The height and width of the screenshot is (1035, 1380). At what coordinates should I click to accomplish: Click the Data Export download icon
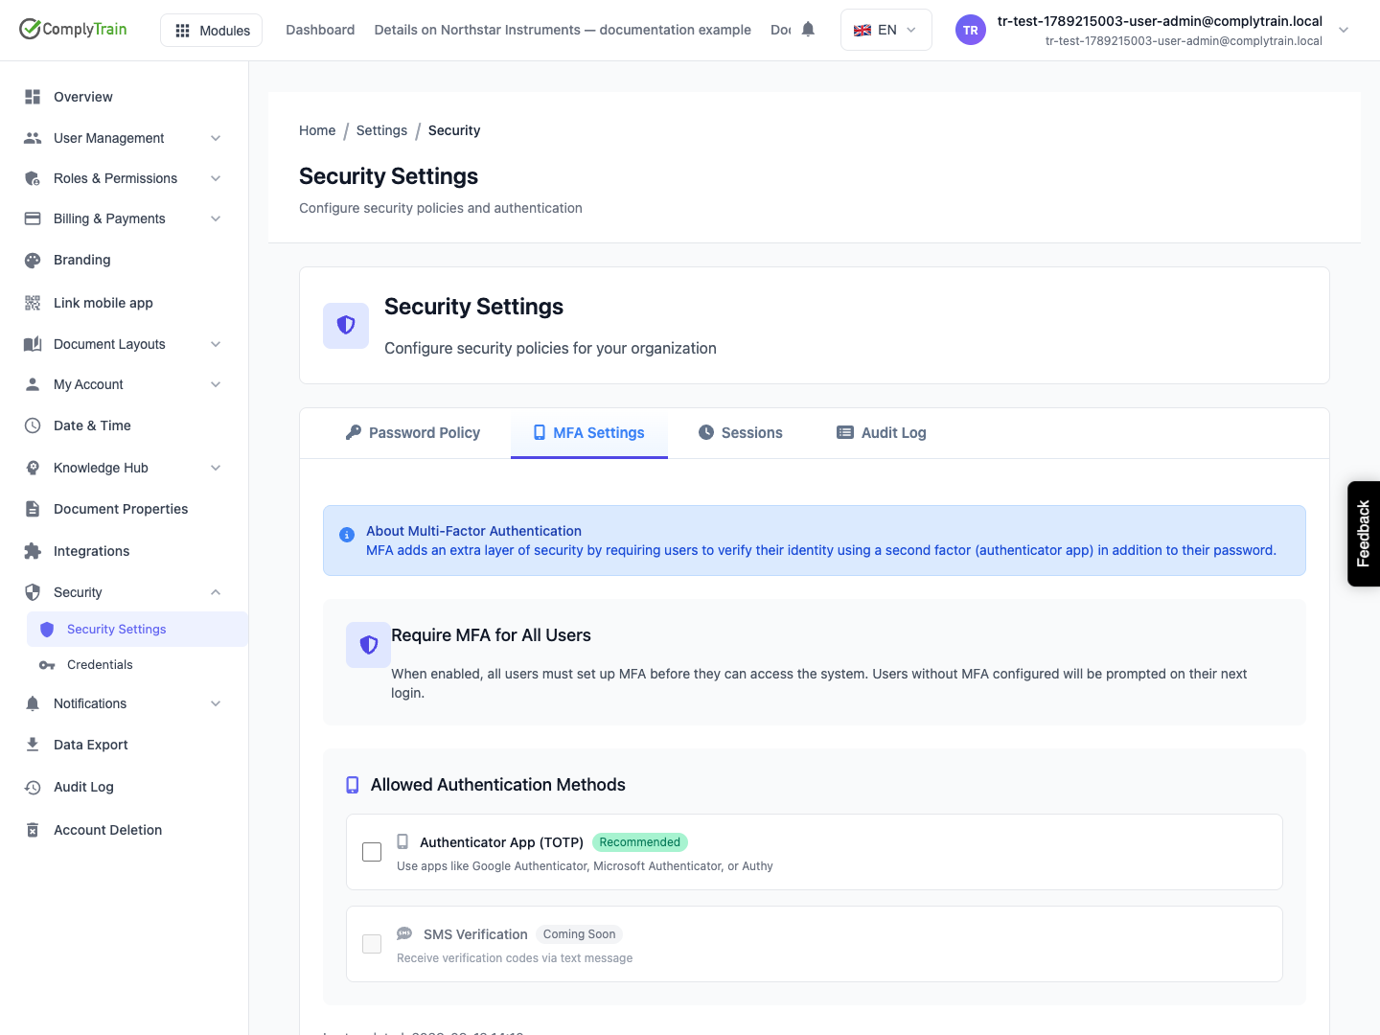[x=33, y=745]
